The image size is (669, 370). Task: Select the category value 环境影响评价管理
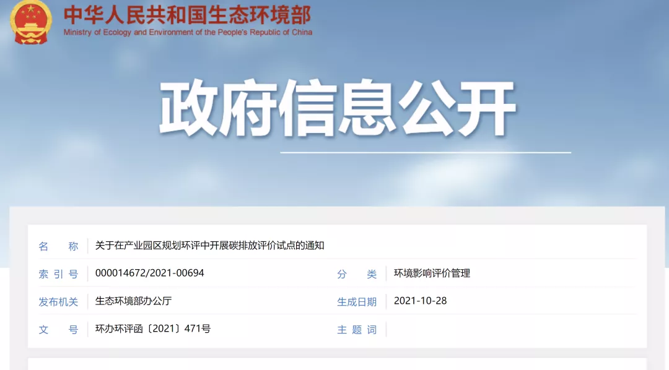[432, 273]
